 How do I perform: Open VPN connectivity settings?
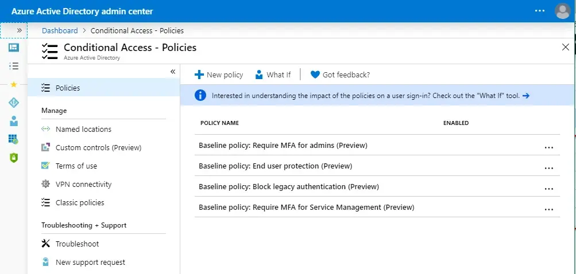[x=83, y=184]
